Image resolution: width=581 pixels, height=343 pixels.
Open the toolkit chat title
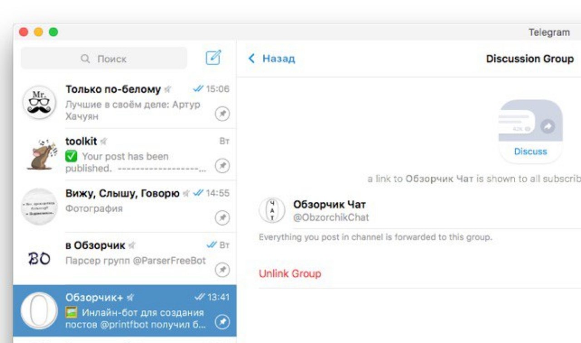[x=81, y=141]
